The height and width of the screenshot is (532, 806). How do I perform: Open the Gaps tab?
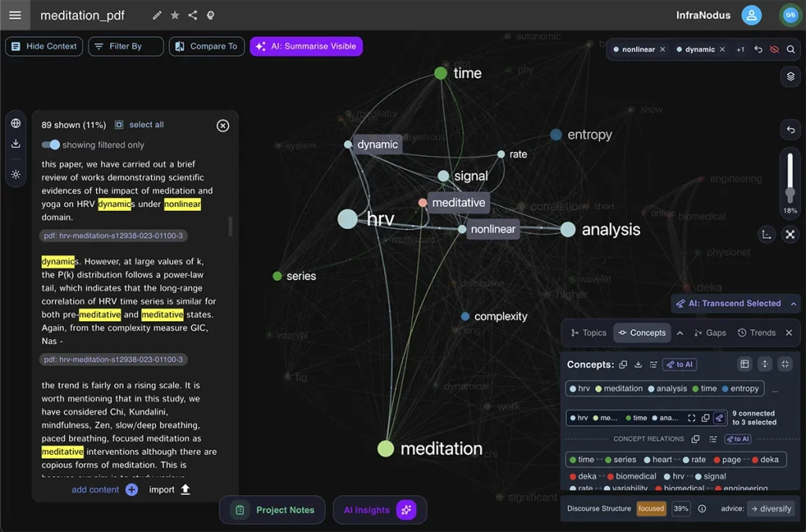tap(710, 333)
